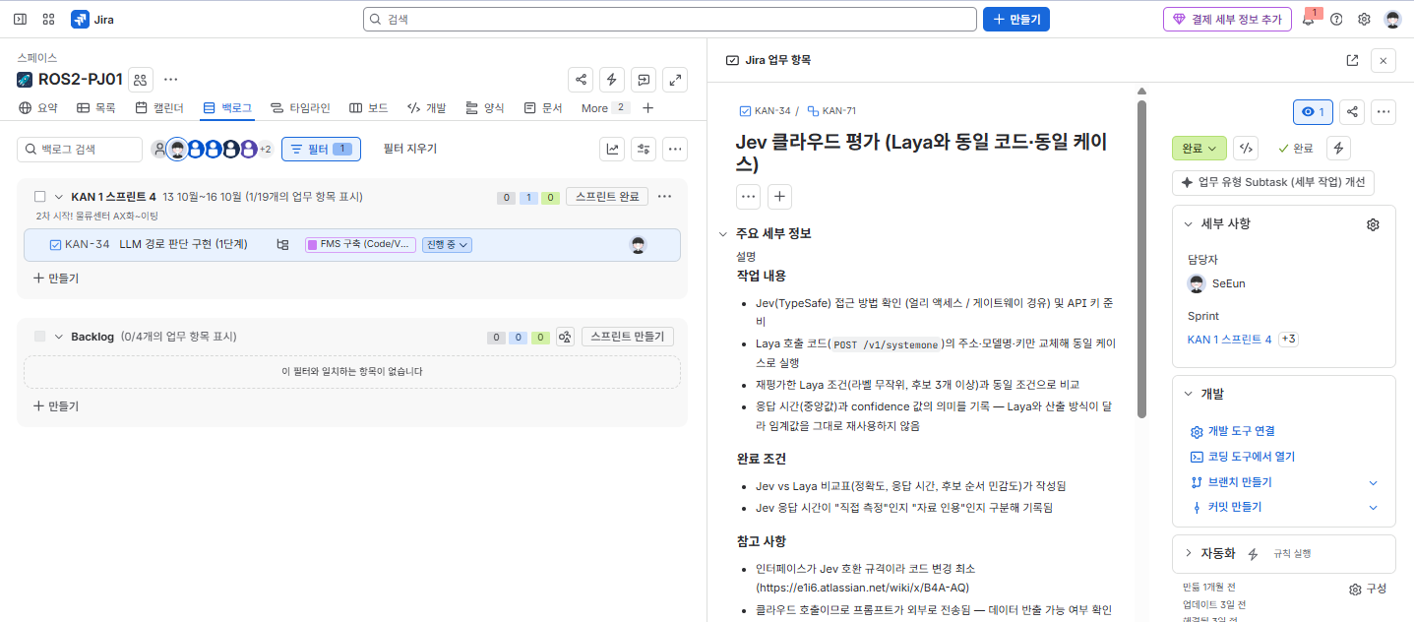Open the profile avatar in the top bar
Screen dimensions: 1414x622
pyautogui.click(x=1392, y=19)
